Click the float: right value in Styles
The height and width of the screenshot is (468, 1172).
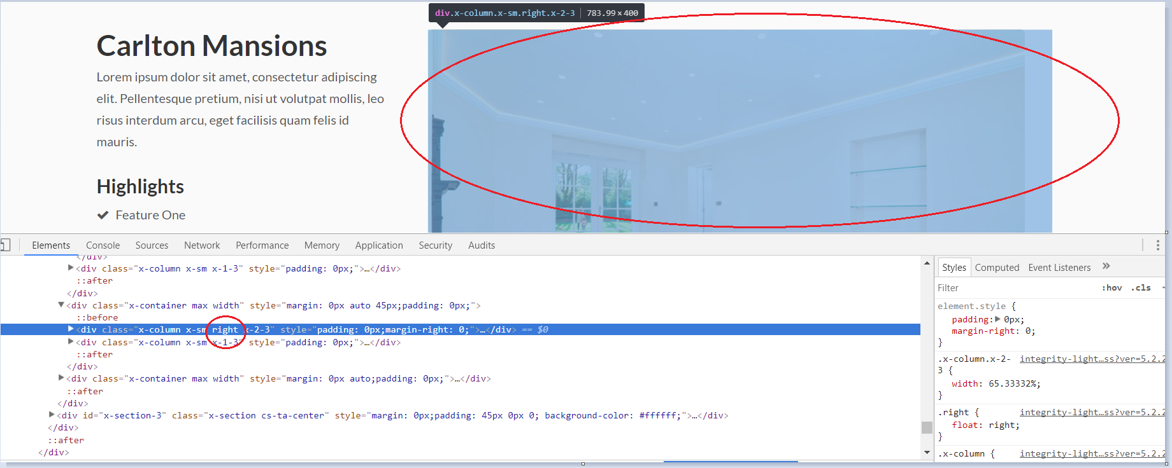point(1003,425)
